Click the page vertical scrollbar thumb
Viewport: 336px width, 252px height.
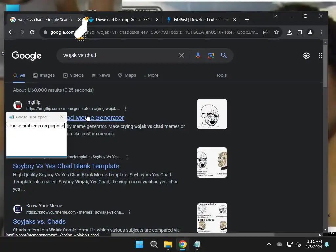[325, 65]
